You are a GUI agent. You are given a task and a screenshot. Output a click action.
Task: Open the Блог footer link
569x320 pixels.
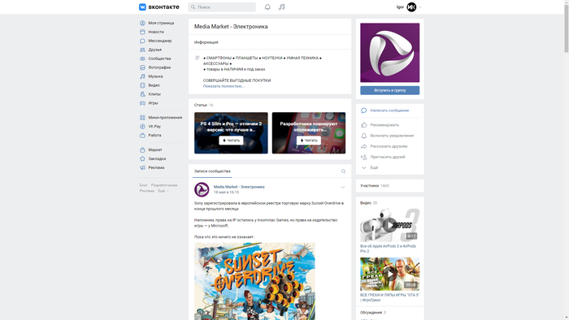pyautogui.click(x=143, y=185)
